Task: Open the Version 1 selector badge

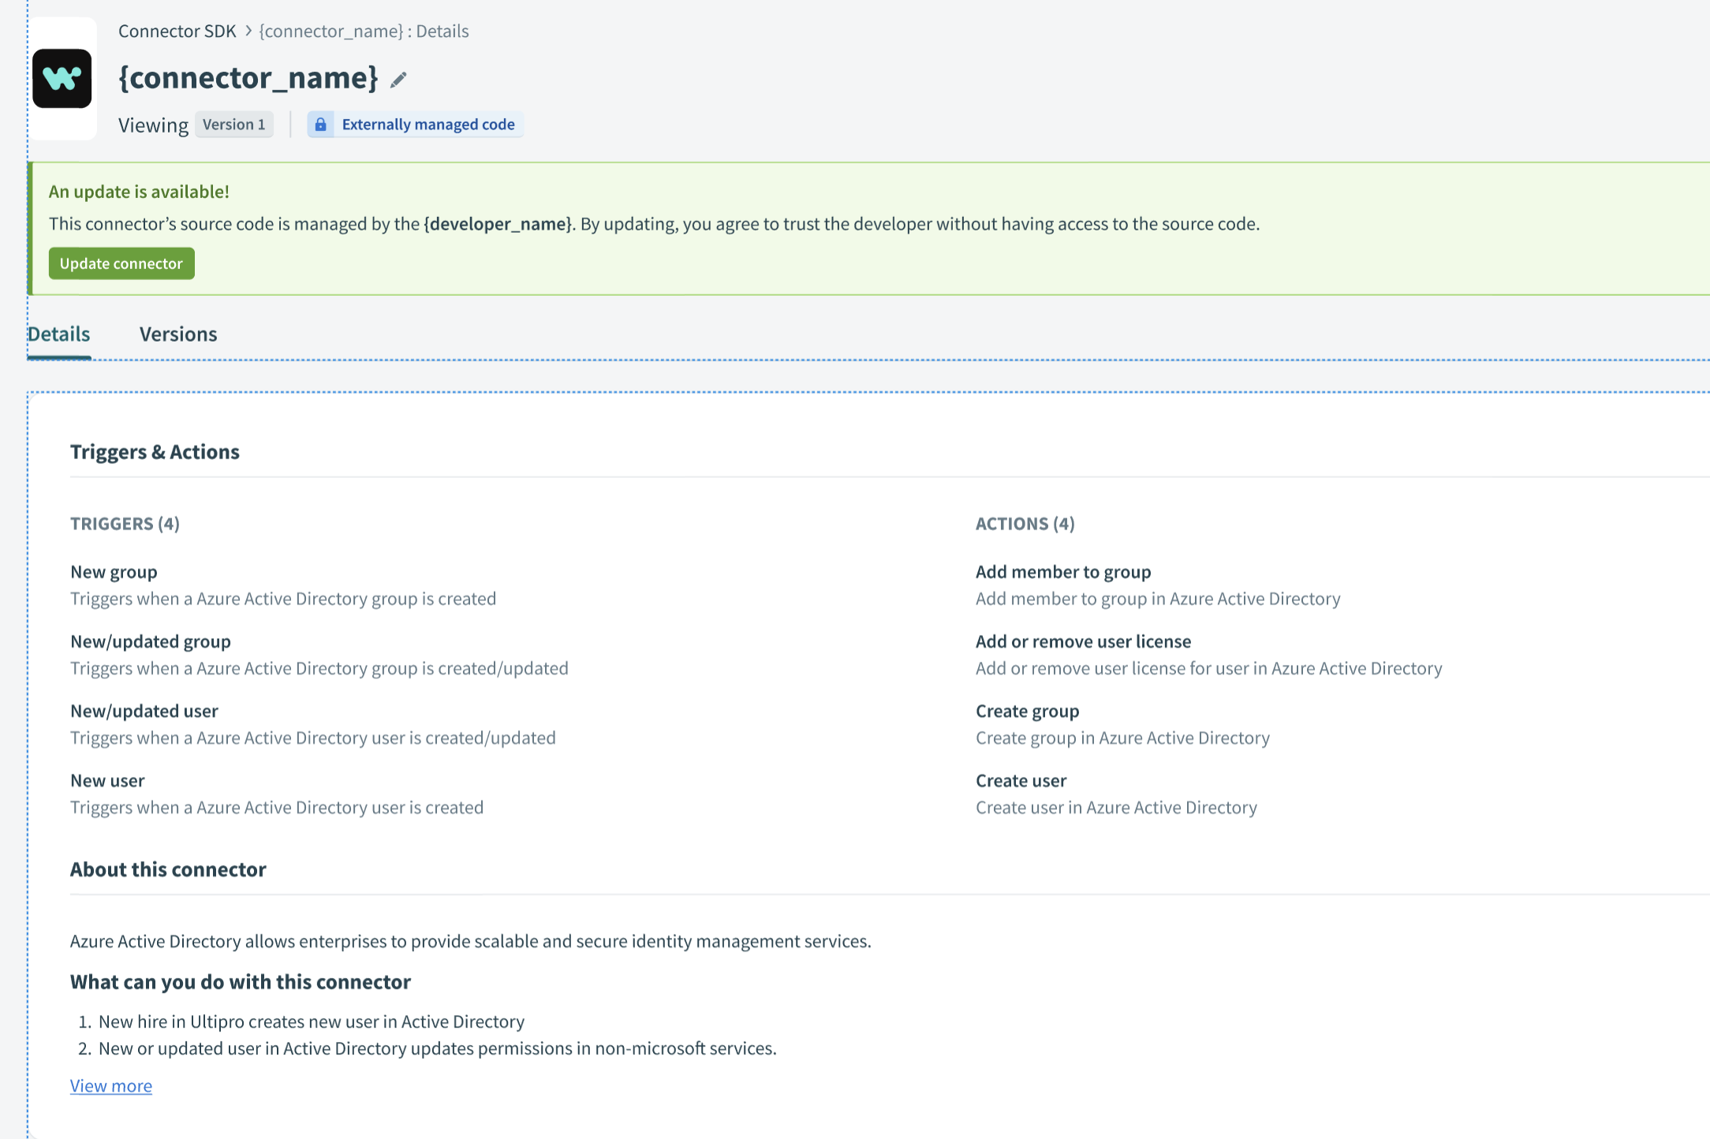Action: (x=234, y=125)
